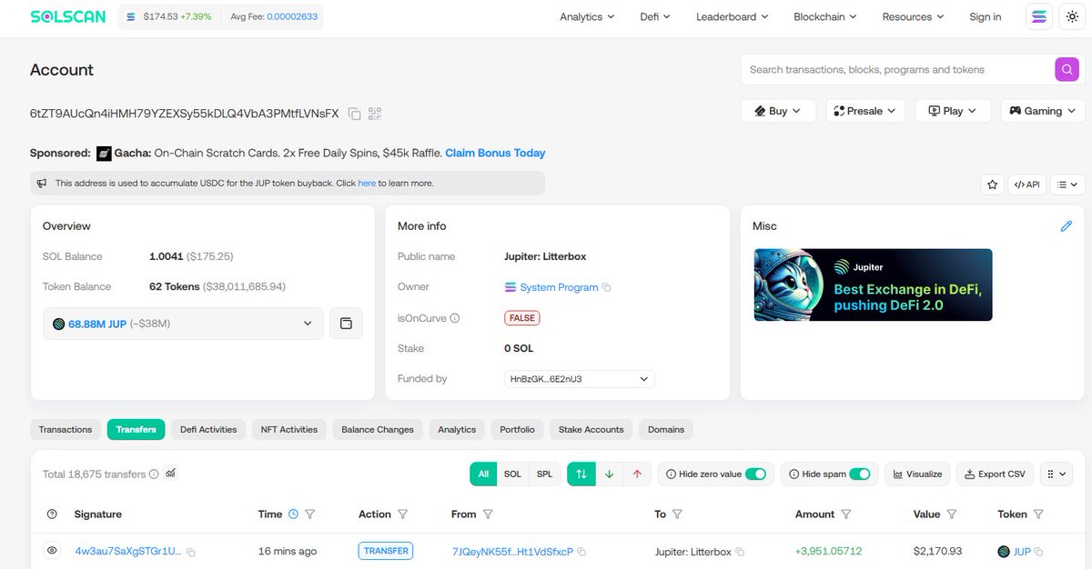Image resolution: width=1092 pixels, height=569 pixels.
Task: Click info icon beside Total transfers
Action: 154,474
